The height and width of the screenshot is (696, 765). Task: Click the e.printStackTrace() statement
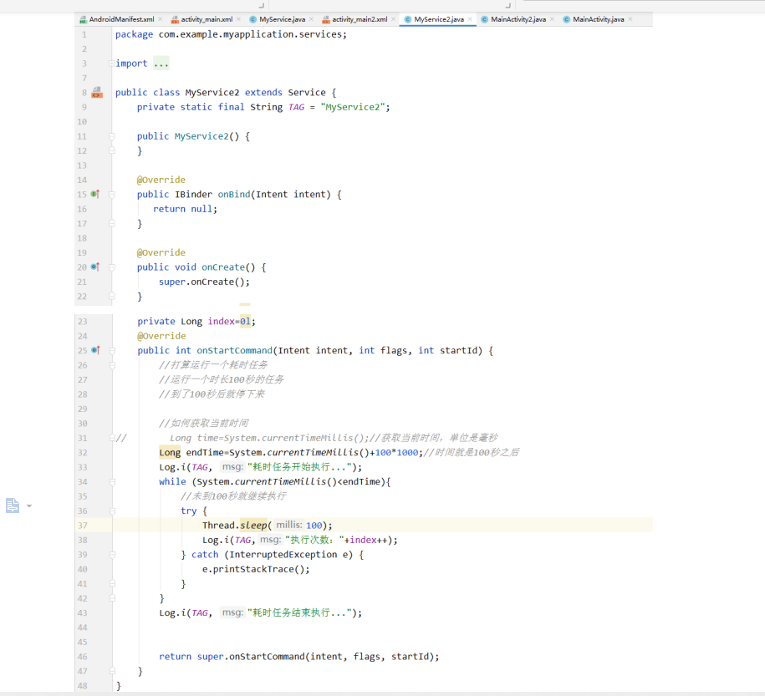tap(256, 569)
